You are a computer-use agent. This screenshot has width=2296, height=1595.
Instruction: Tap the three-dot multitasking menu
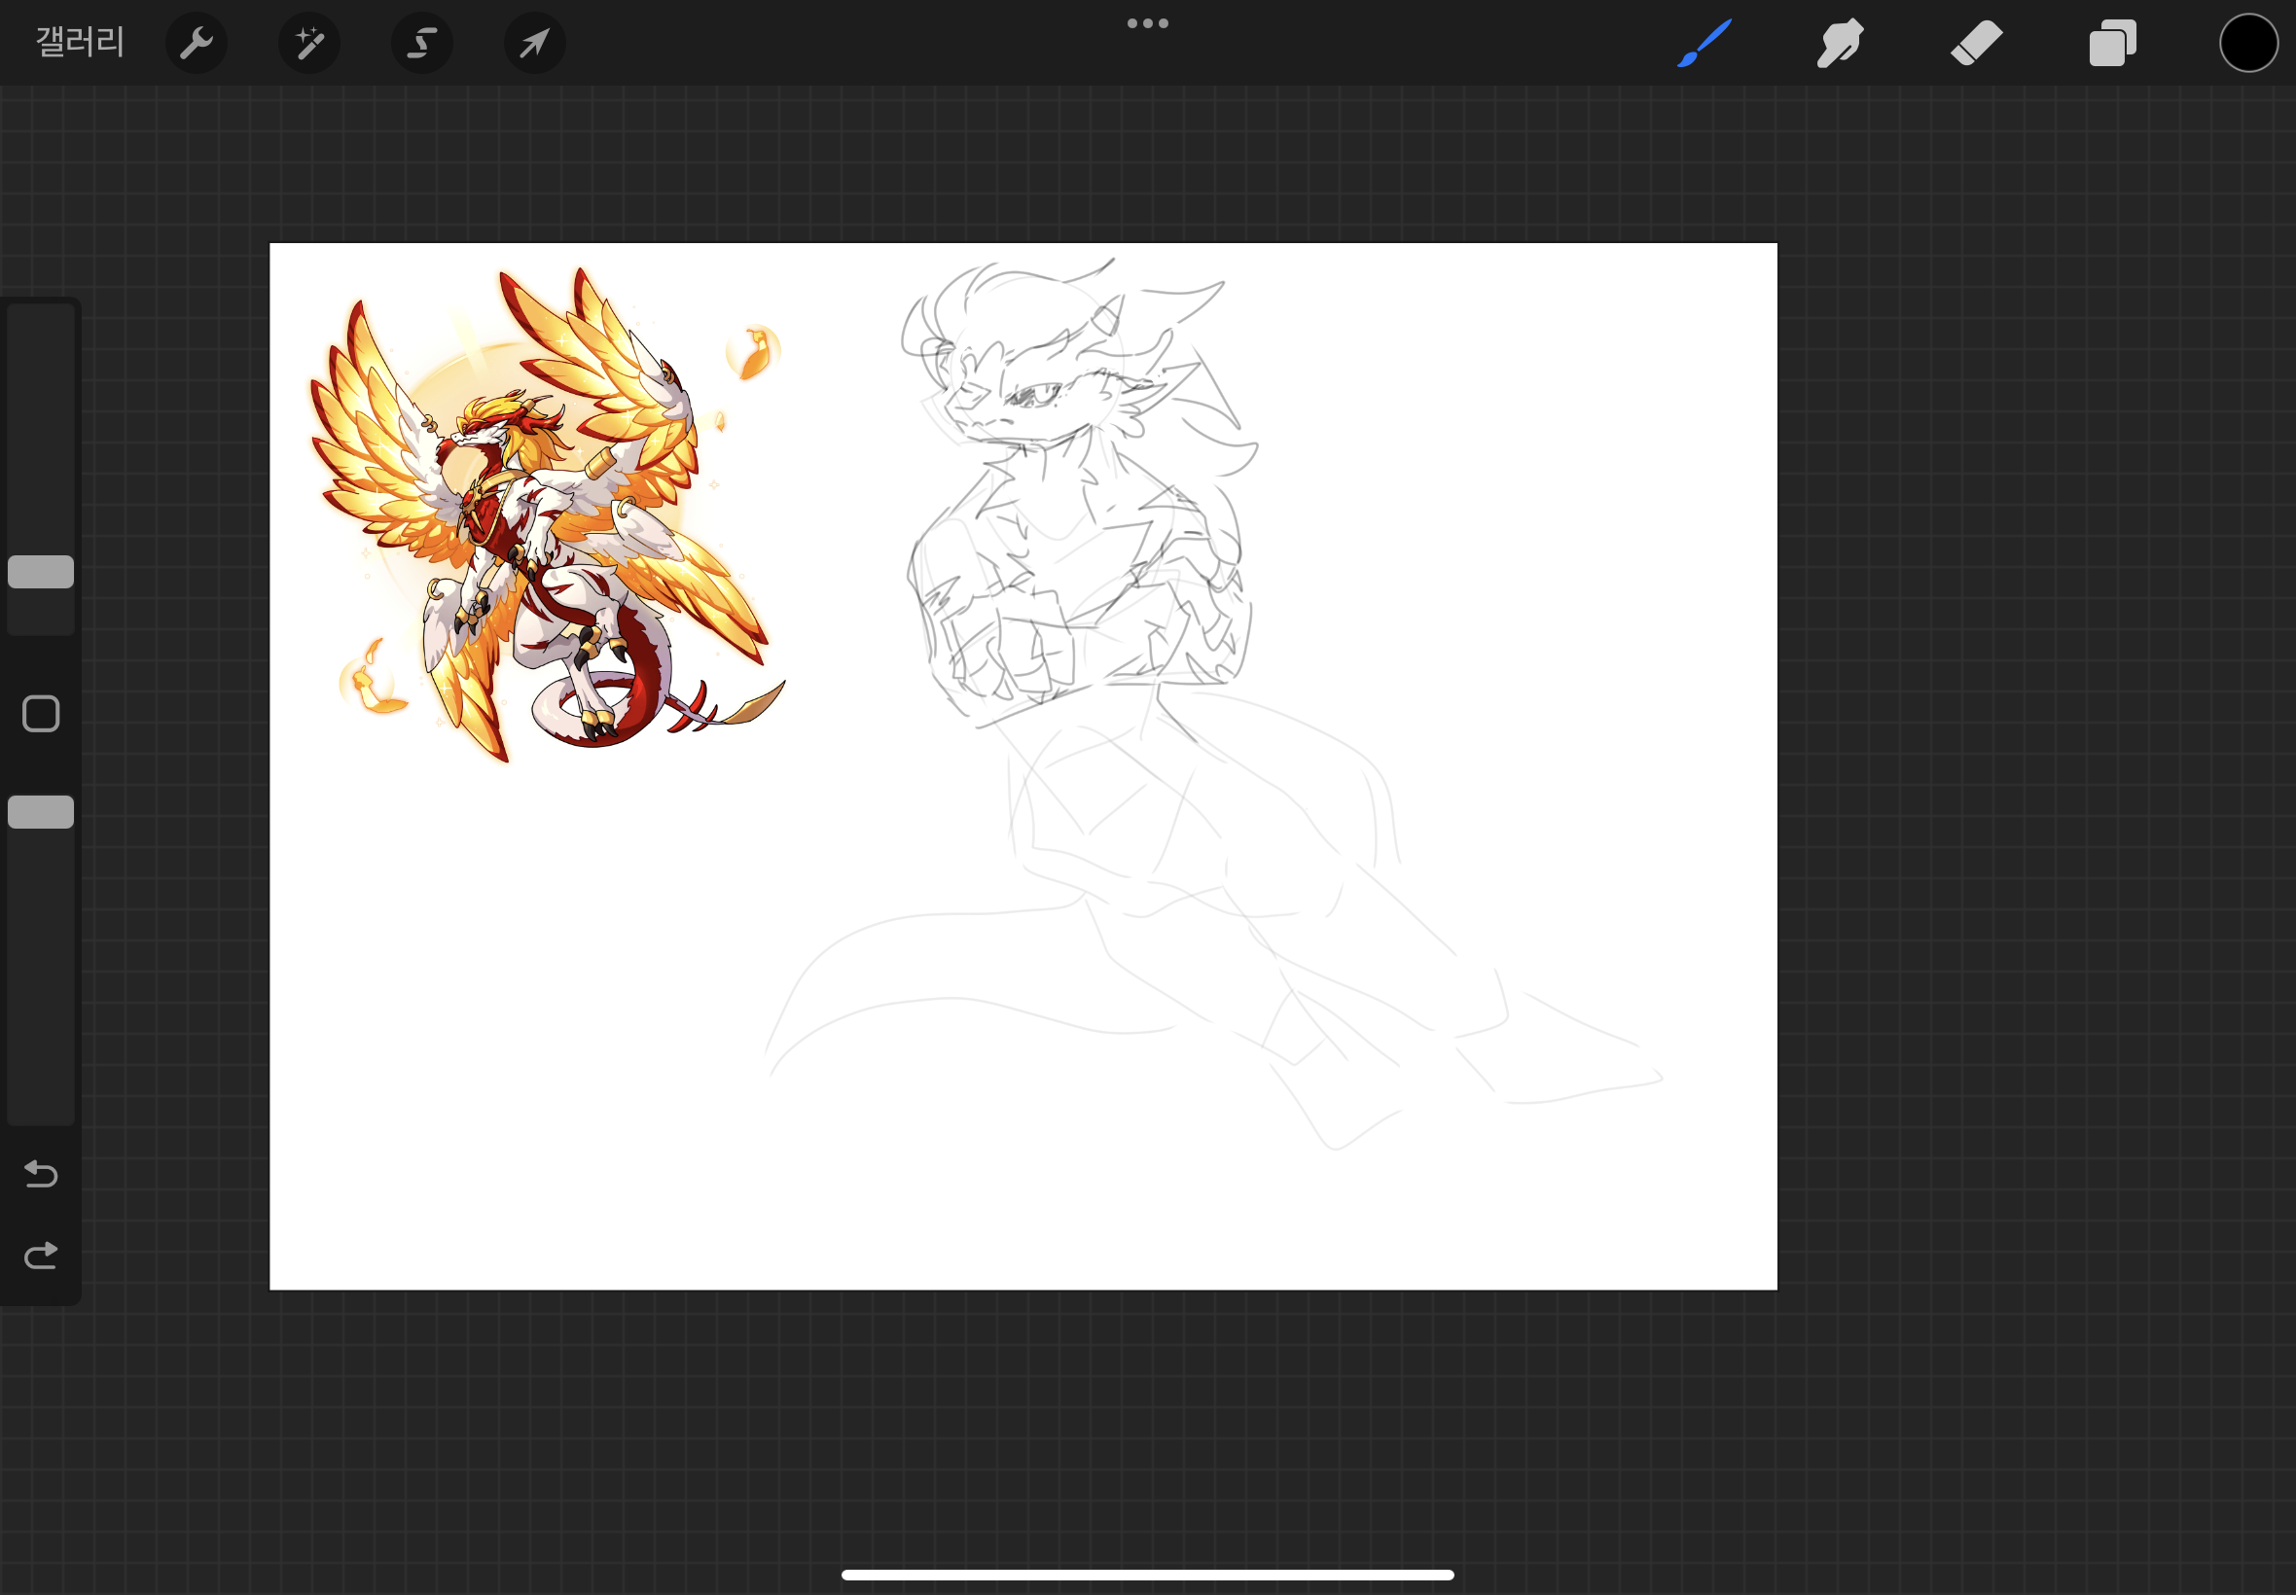[1147, 23]
